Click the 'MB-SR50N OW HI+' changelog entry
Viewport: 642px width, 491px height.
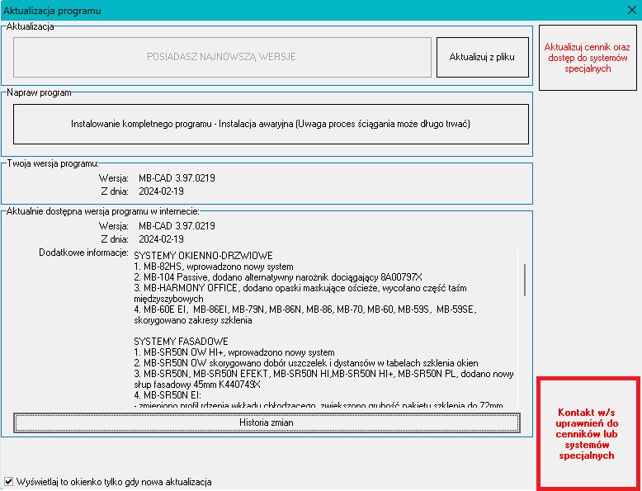click(x=234, y=352)
